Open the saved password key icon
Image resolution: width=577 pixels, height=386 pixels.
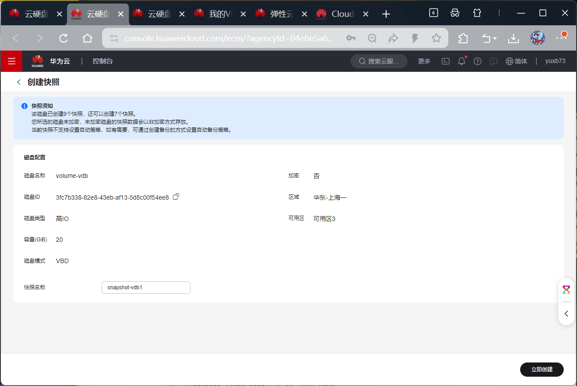coord(351,38)
